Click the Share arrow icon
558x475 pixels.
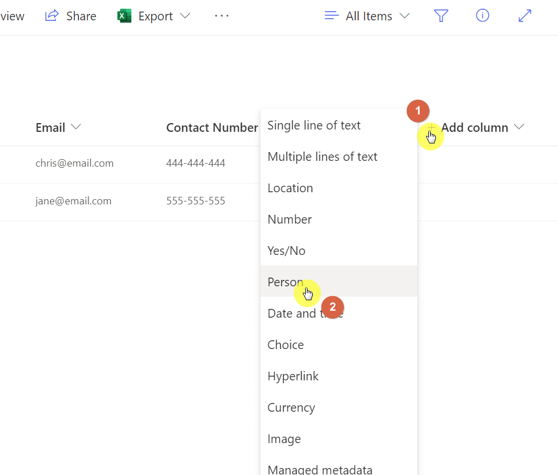point(52,16)
